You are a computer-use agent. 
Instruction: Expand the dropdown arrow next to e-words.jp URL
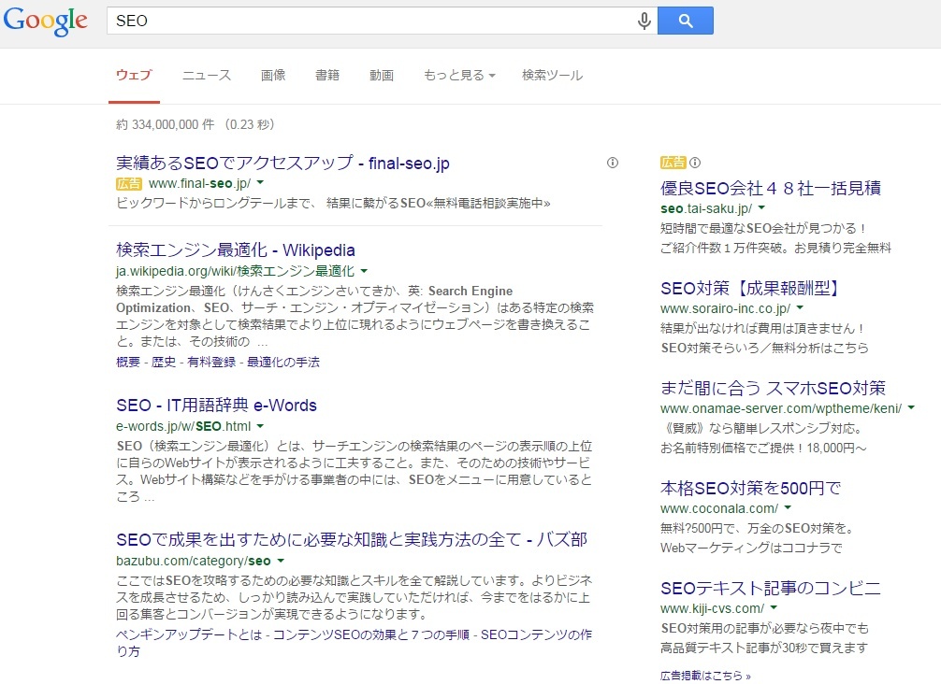tap(259, 425)
